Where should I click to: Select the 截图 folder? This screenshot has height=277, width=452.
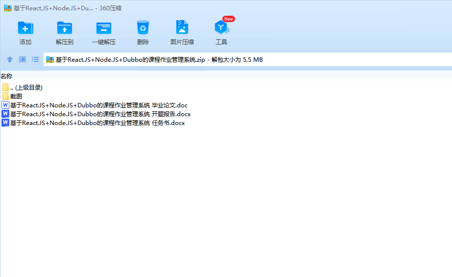(12, 96)
